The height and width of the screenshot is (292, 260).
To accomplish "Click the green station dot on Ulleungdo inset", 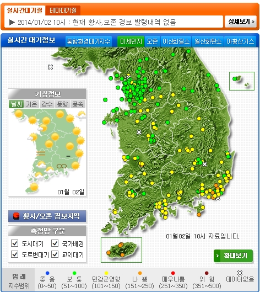I will (235, 79).
